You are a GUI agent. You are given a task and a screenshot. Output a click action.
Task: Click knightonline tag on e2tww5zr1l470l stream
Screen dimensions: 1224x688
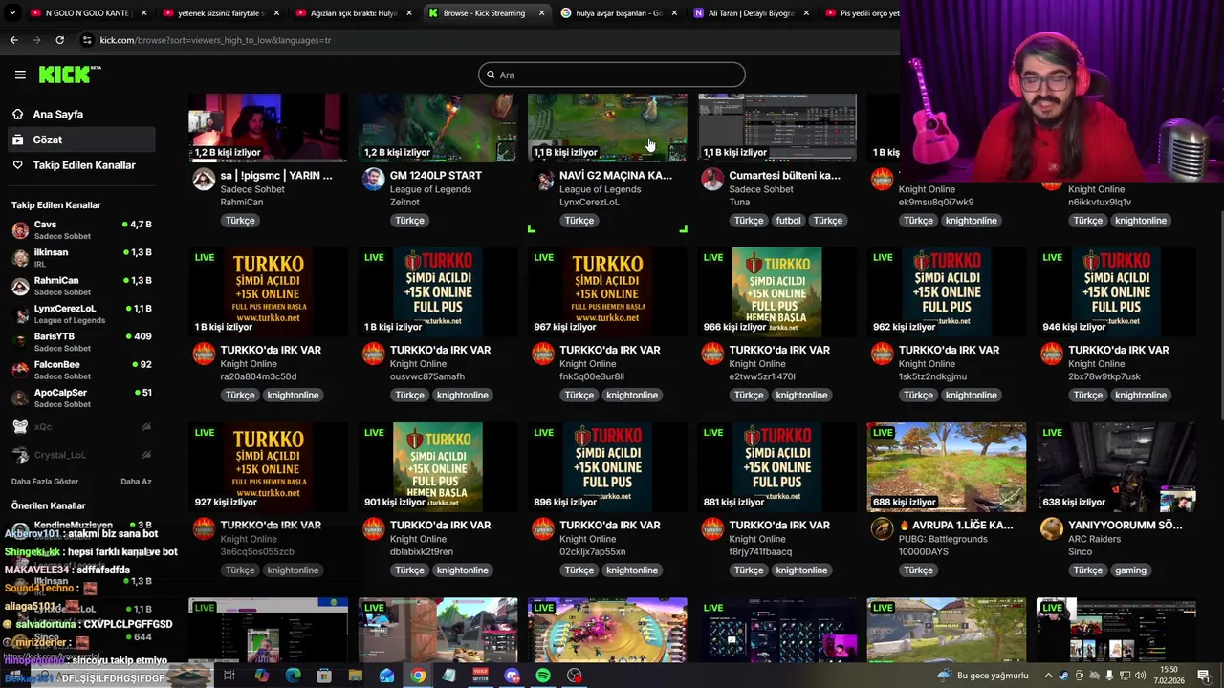[801, 396]
